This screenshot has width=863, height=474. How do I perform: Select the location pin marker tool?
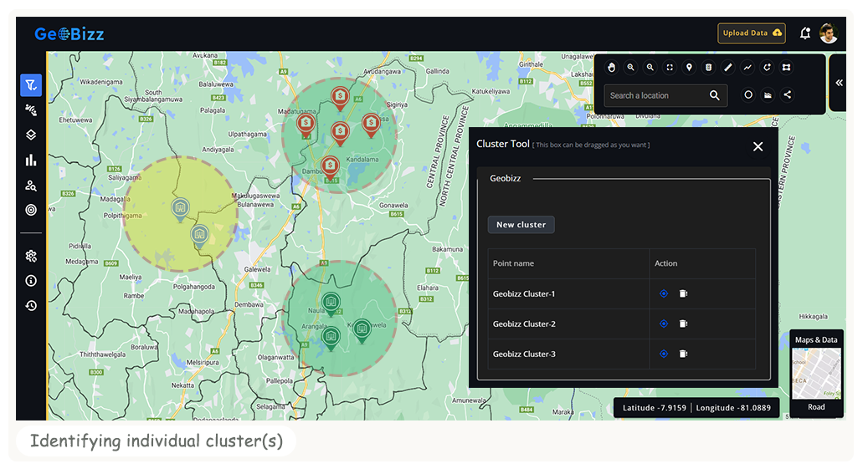689,67
